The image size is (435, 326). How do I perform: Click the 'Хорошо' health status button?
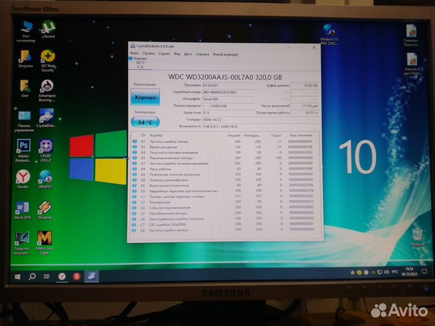[145, 97]
